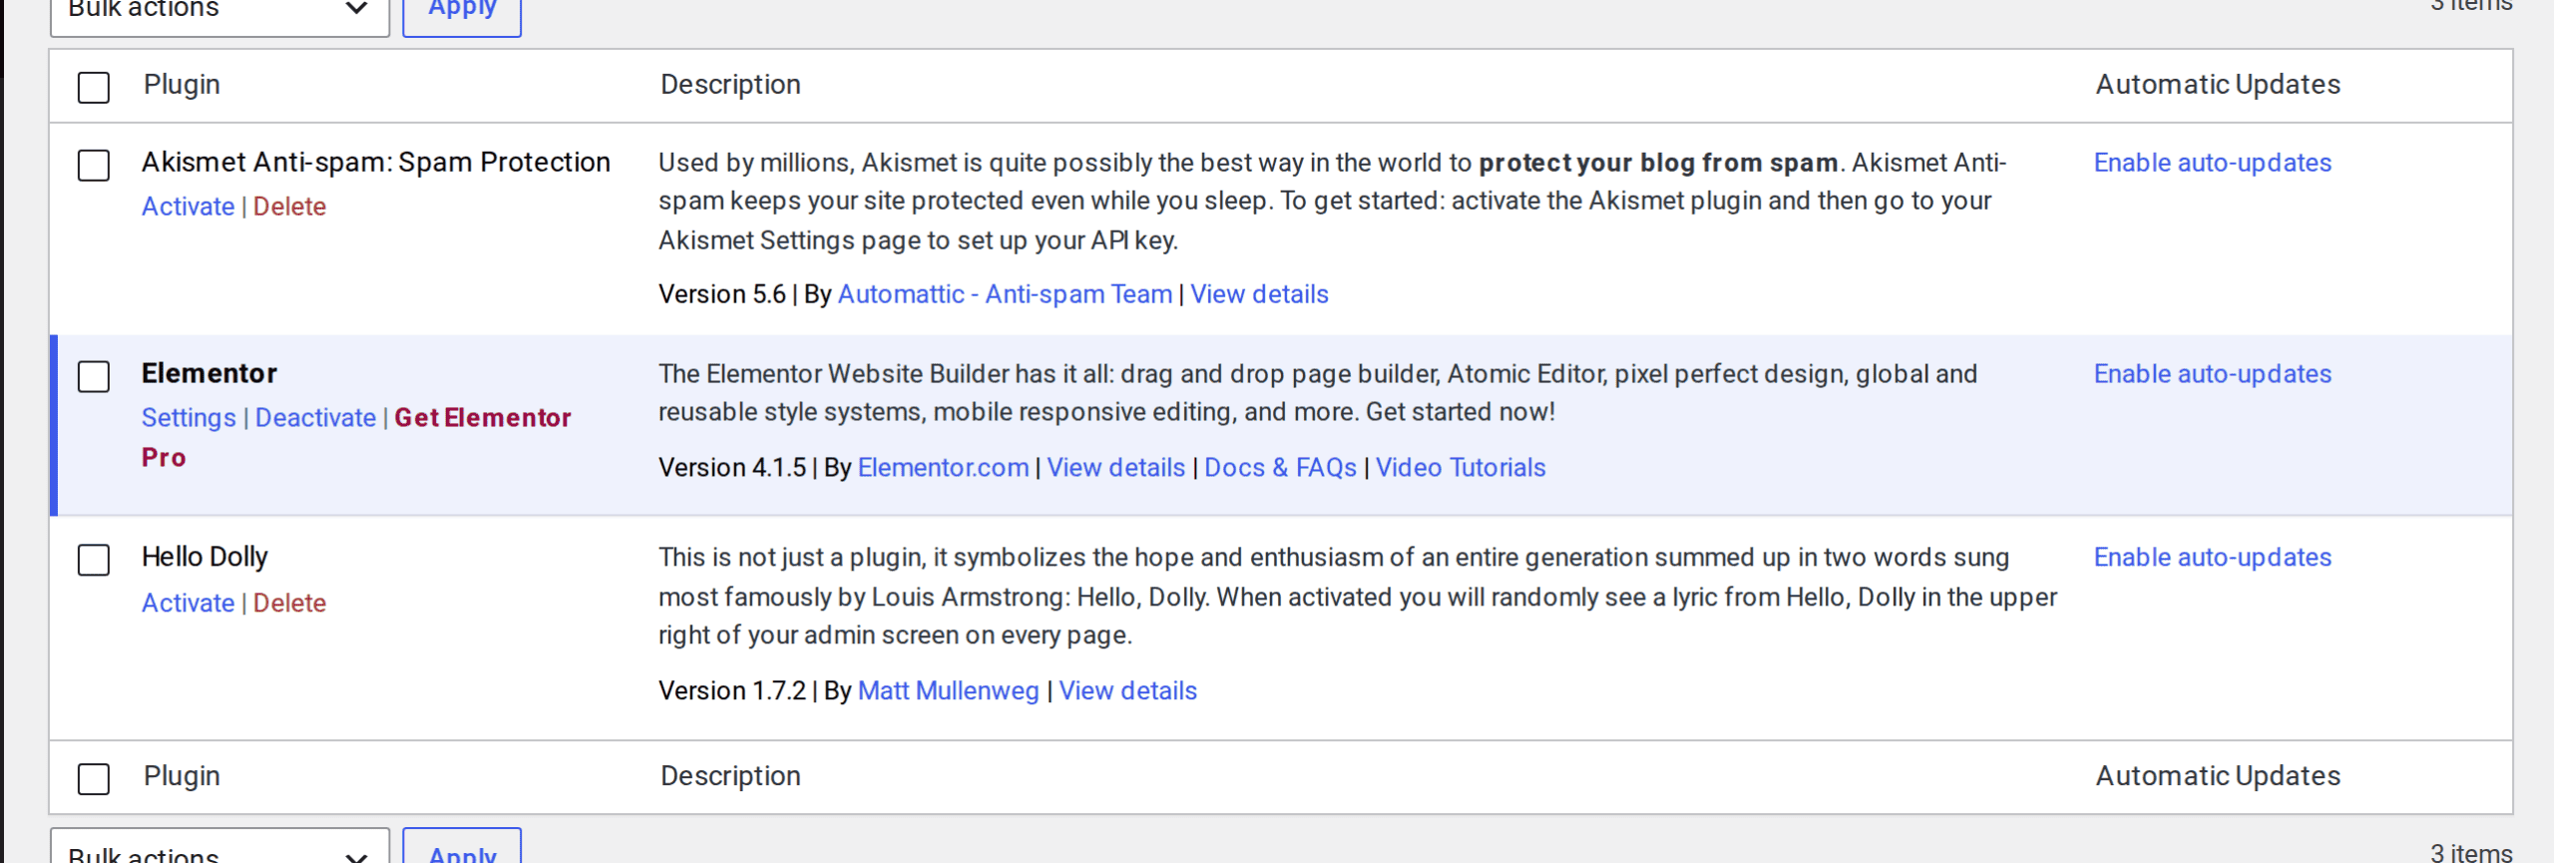
Task: Open Matt Mullenweg author link
Action: 948,691
